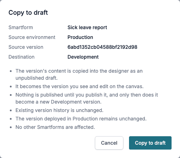Click the bullet about the unpublished draft

click(79, 74)
